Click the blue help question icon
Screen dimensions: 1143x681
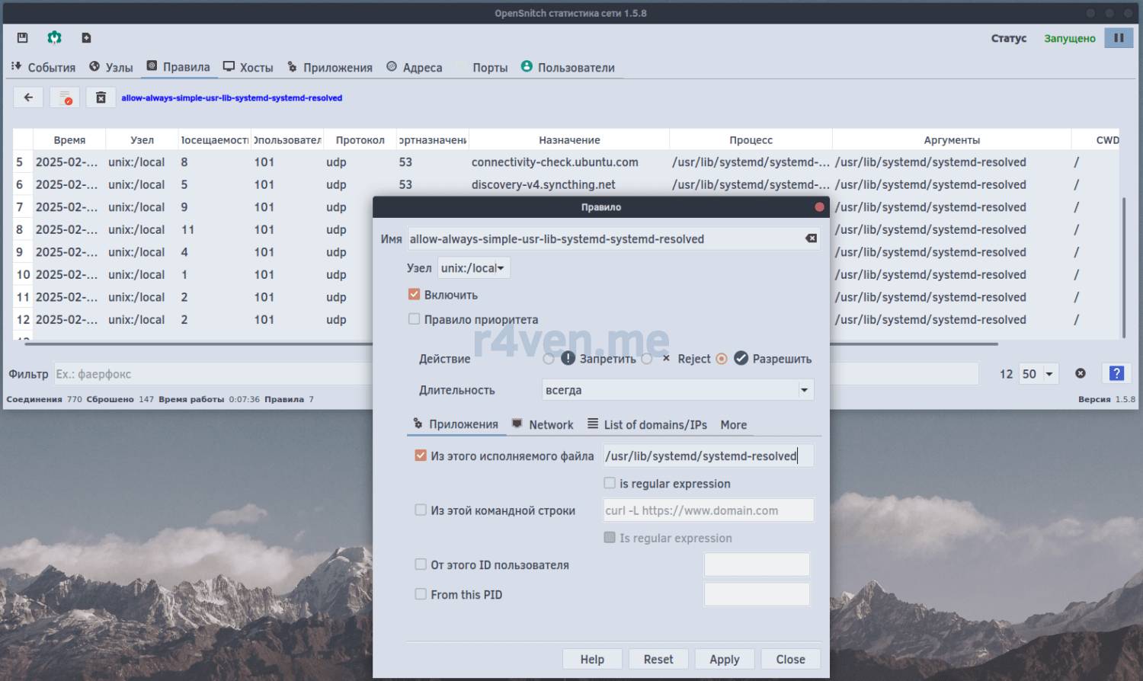1116,373
